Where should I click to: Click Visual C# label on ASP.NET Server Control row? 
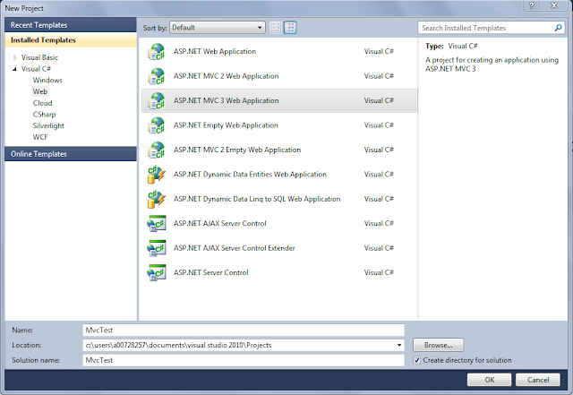pos(379,272)
